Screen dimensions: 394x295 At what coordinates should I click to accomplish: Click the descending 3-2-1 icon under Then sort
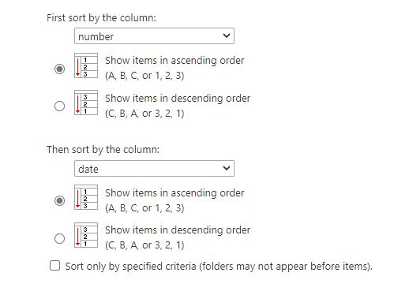(x=86, y=235)
